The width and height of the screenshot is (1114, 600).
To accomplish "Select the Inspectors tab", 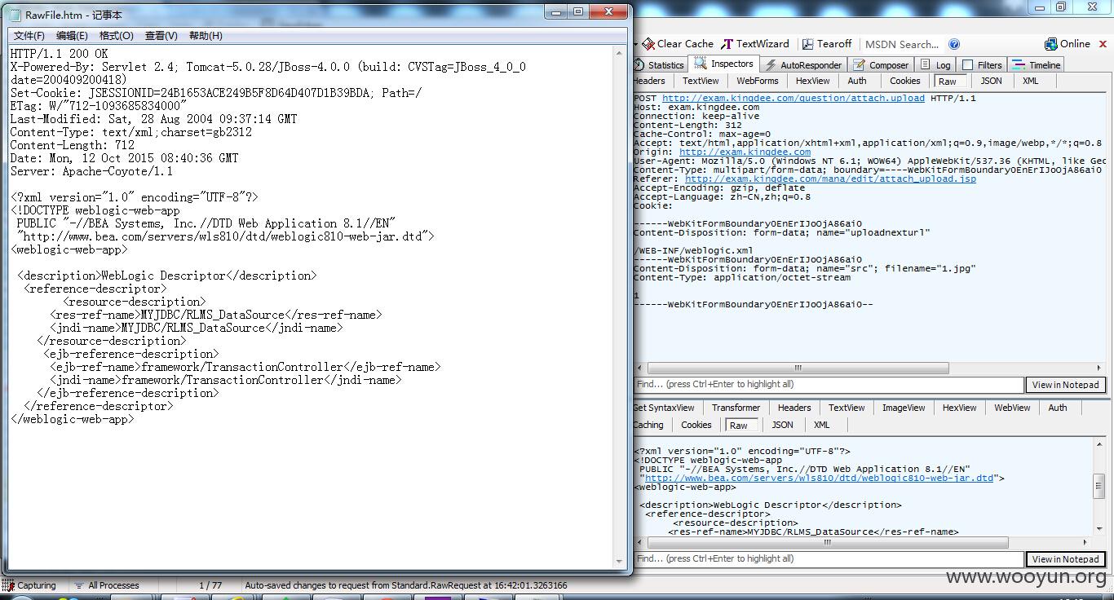I will (724, 64).
